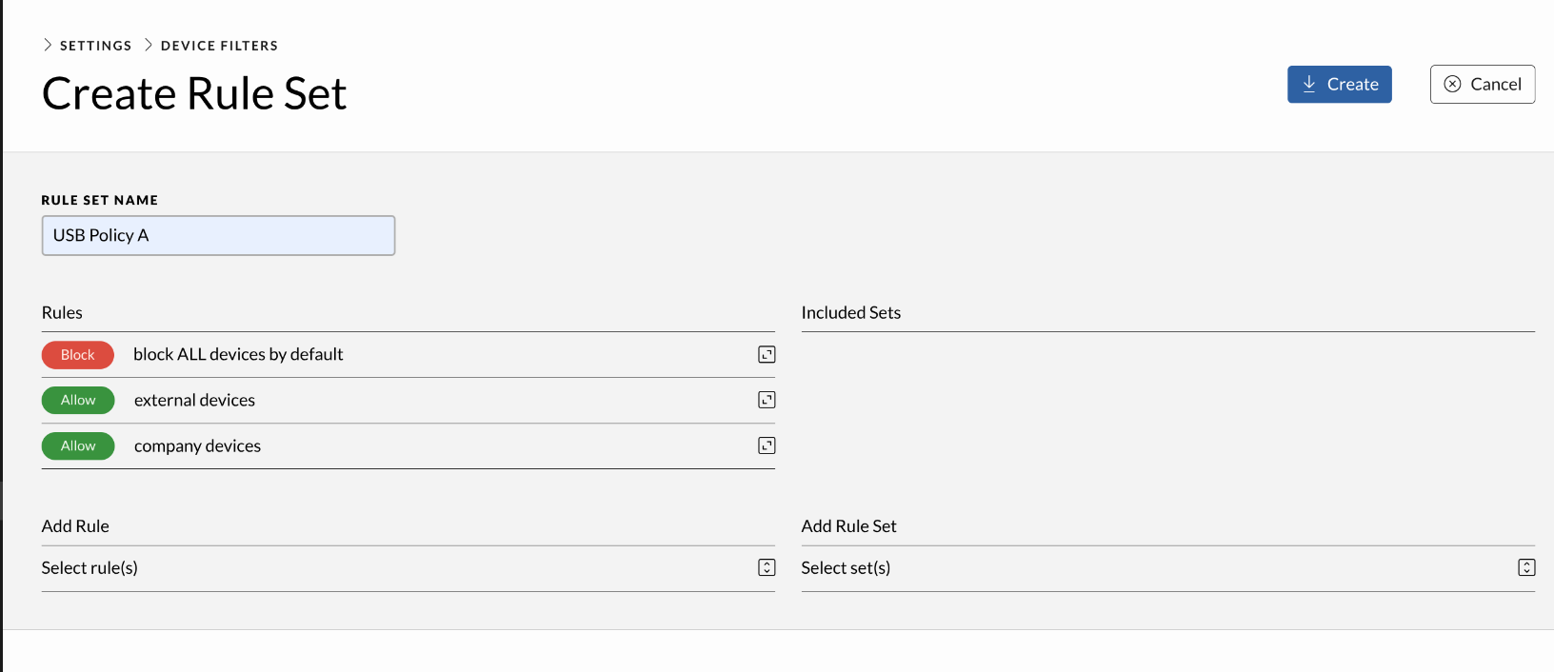Open details icon for company devices rule

[x=767, y=445]
